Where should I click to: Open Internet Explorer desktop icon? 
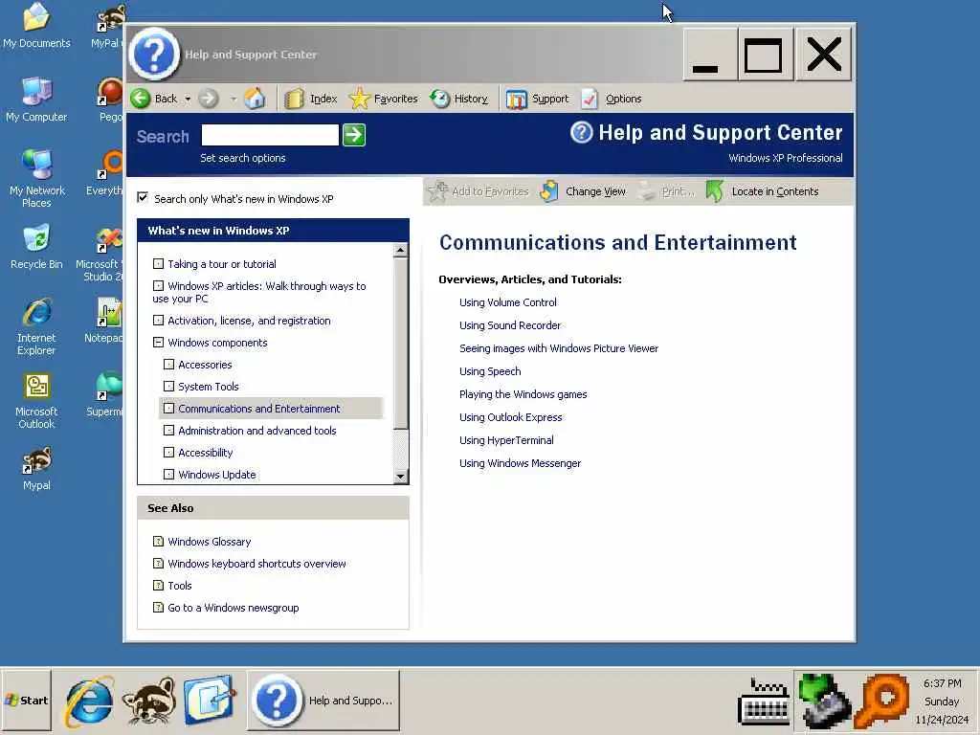[x=36, y=327]
